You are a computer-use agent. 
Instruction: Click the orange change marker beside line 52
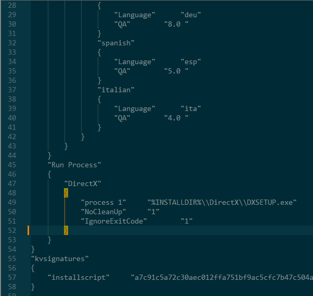(x=29, y=230)
